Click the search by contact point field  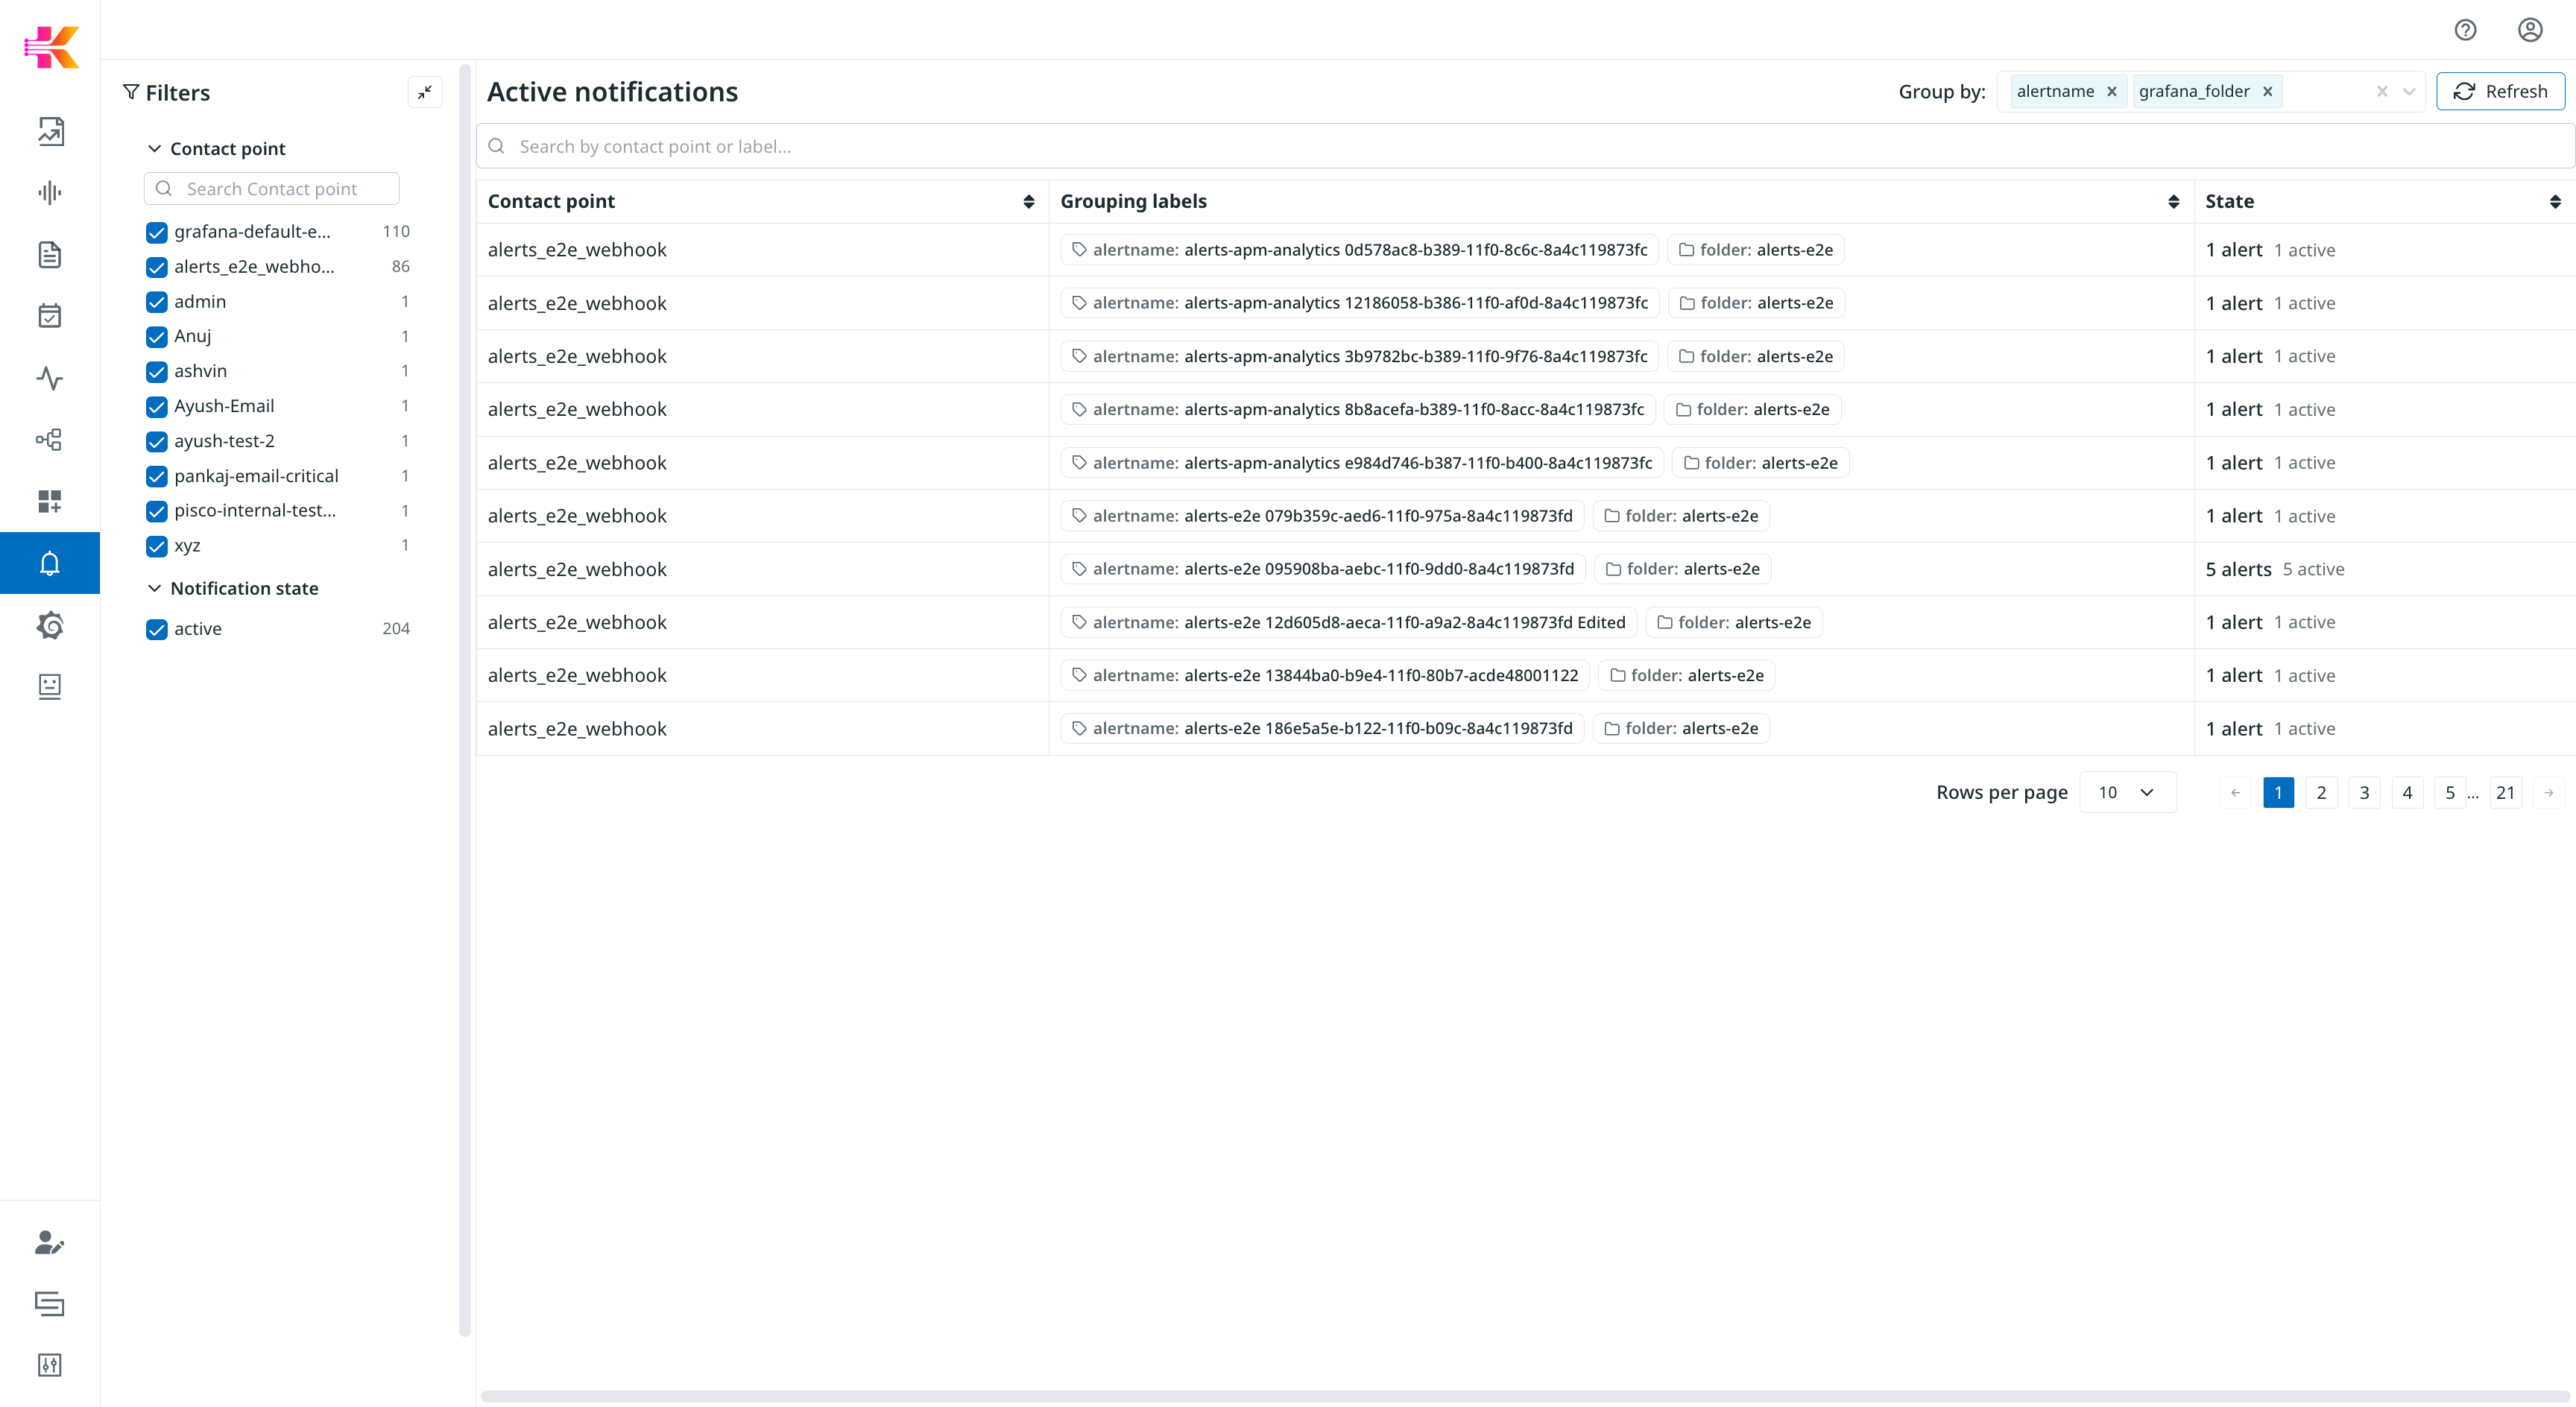point(1000,146)
